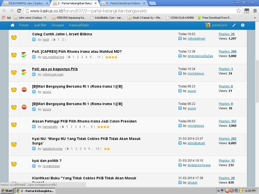Open the help question mark icon
The image size is (259, 194).
[243, 25]
